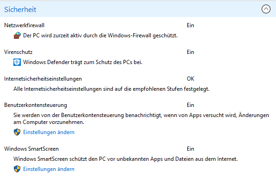Open Einstellungen ändern for Windows SmartScreen

(49, 169)
